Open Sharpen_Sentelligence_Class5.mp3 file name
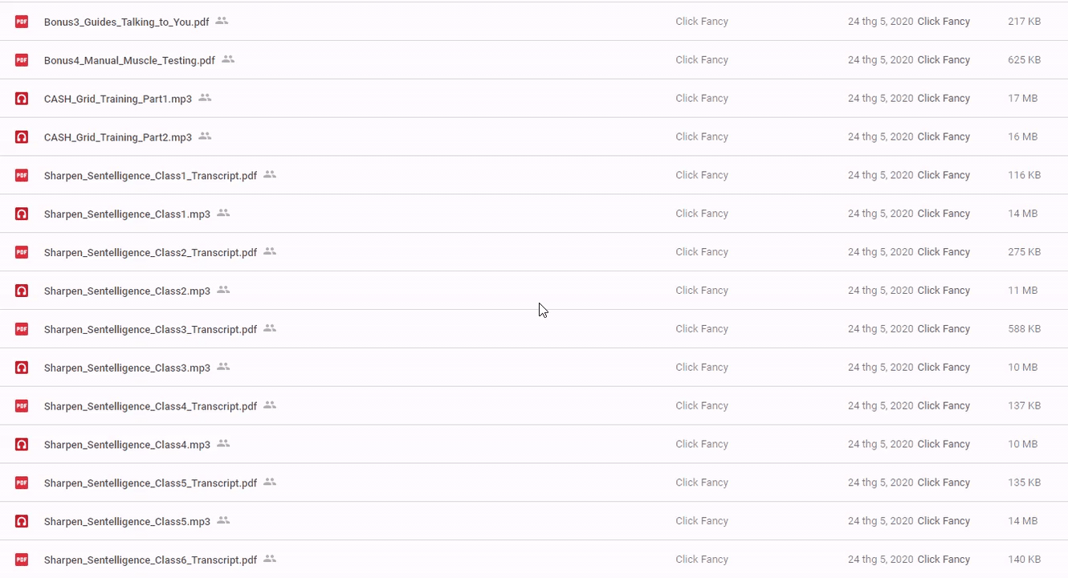Screen dimensions: 1068x578 [x=127, y=522]
